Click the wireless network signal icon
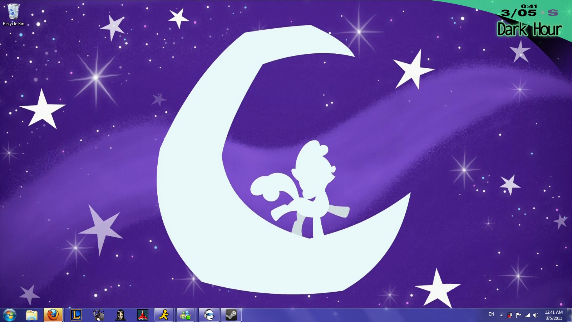The image size is (572, 322). coord(527,315)
